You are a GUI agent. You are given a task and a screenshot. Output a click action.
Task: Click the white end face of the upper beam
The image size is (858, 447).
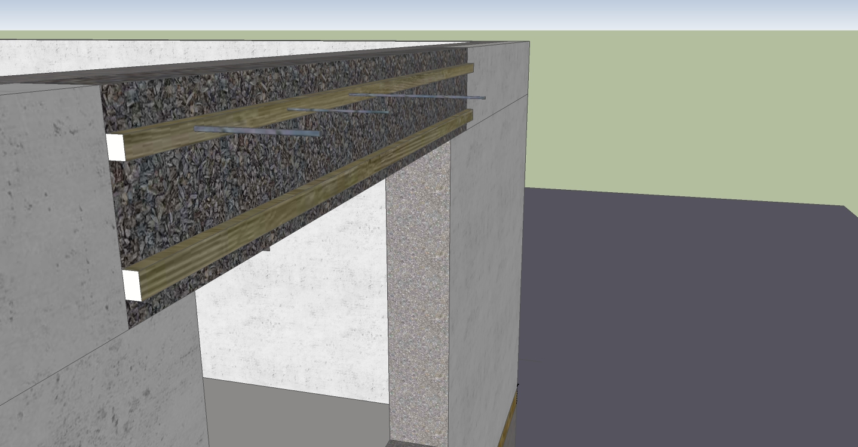coord(116,147)
